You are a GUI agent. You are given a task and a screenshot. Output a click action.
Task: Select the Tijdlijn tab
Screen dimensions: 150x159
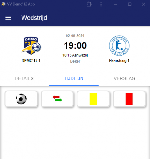tap(74, 78)
